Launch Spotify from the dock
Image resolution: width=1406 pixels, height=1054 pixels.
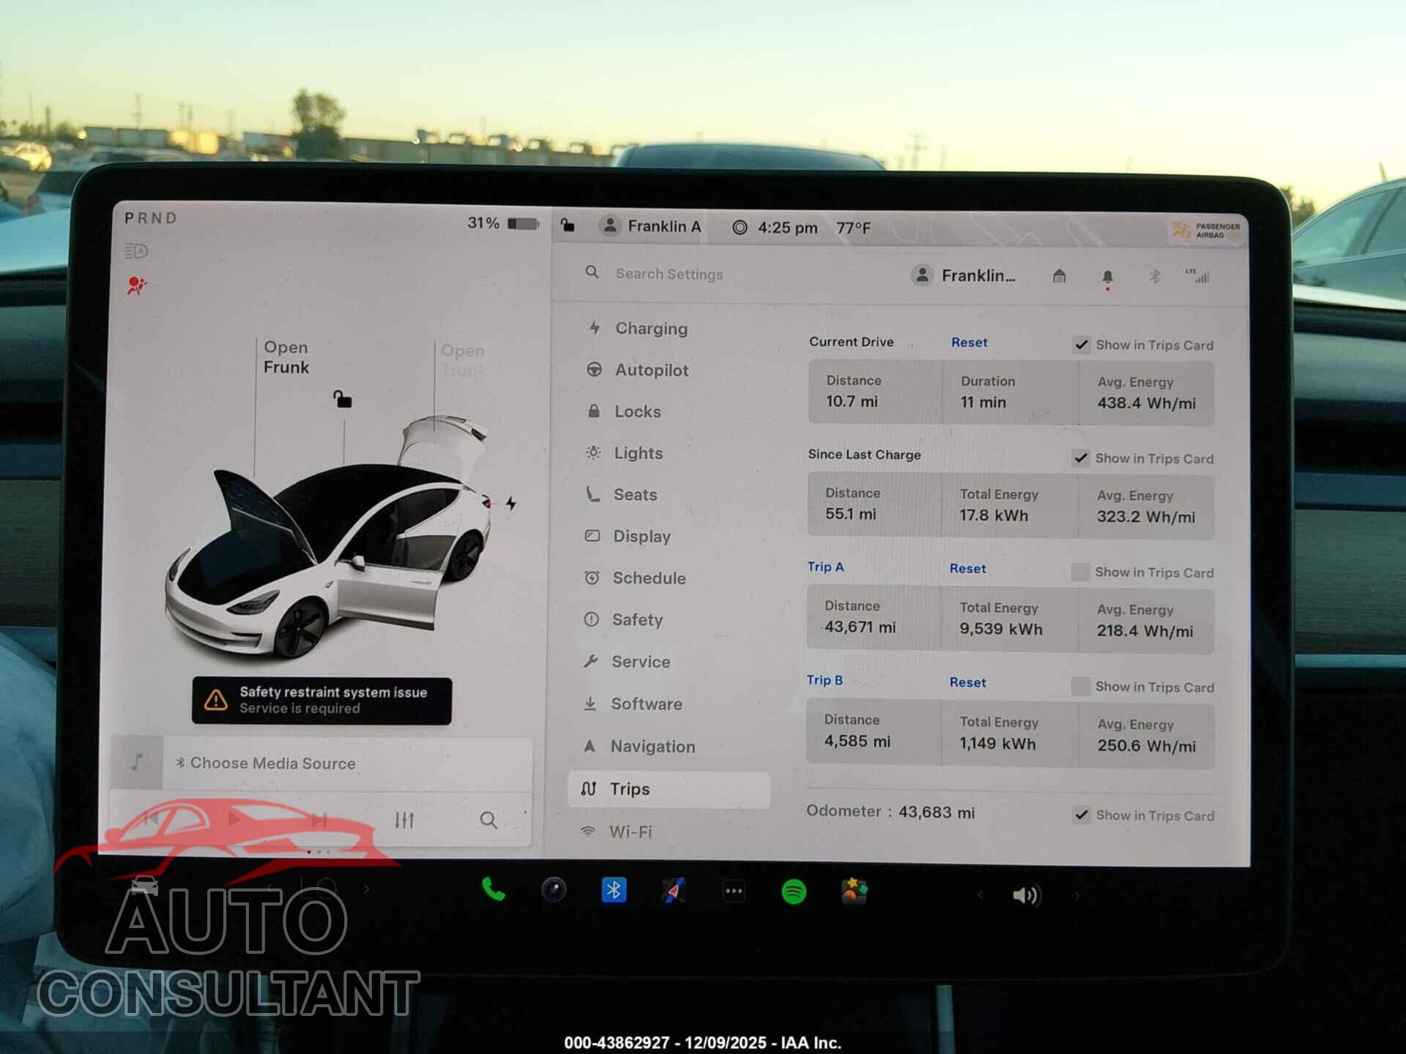pos(794,892)
